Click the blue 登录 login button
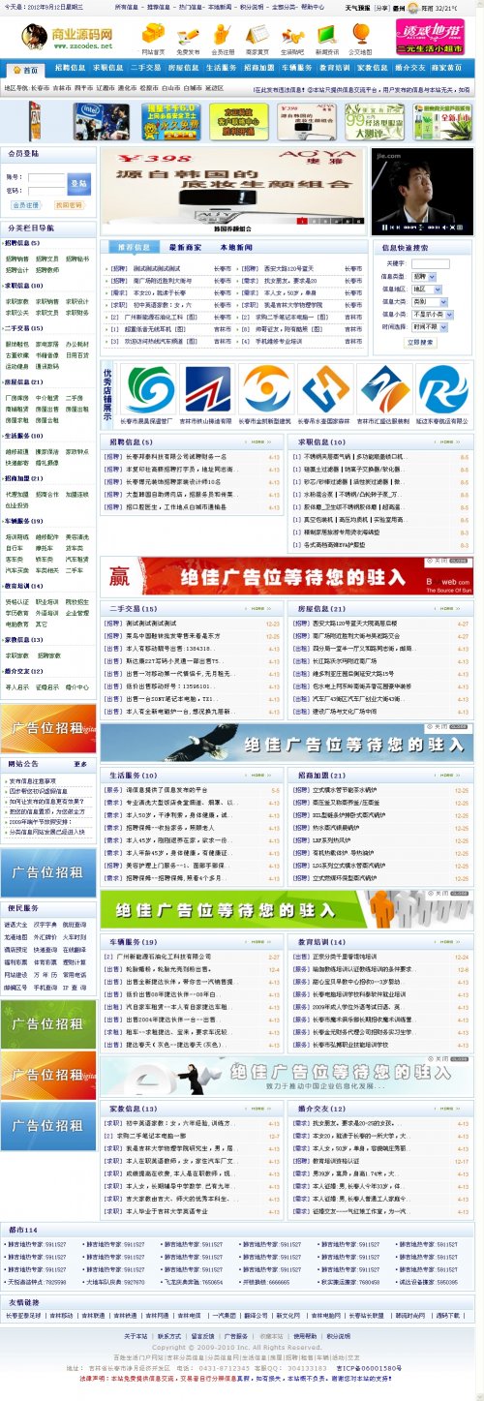 pyautogui.click(x=77, y=182)
